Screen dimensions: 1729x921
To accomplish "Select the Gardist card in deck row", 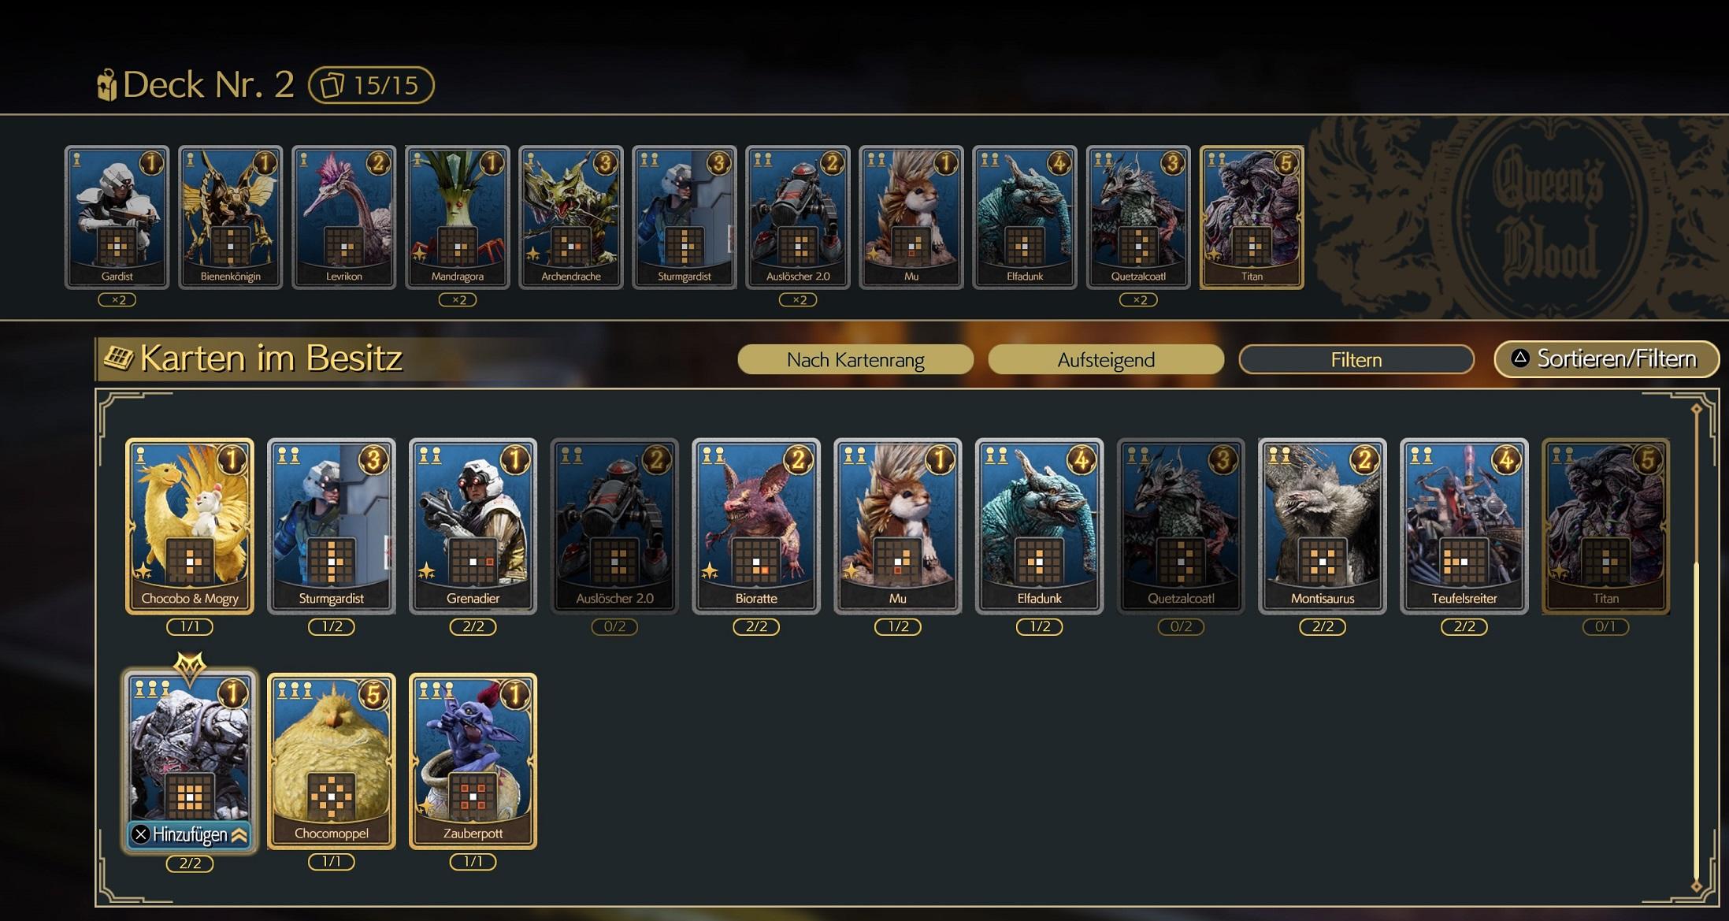I will point(117,217).
